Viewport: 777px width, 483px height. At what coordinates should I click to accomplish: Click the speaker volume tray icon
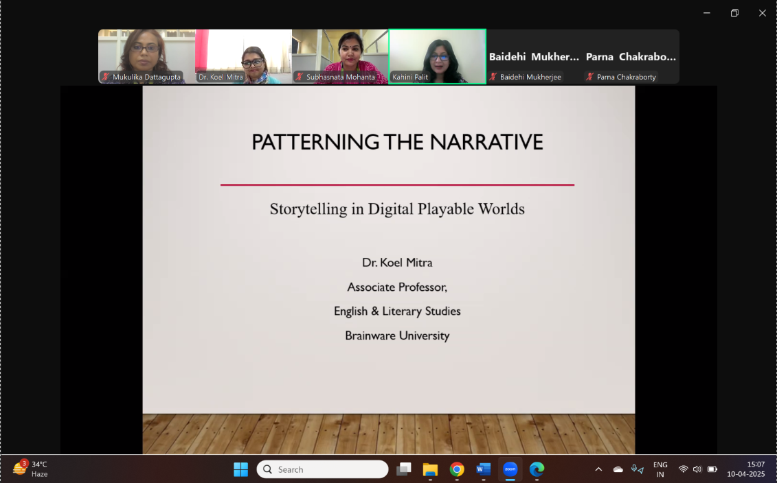point(697,469)
